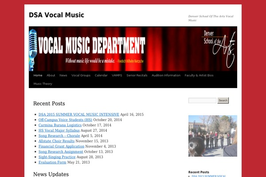Click the Denver School Of The Arts tagline
This screenshot has width=266, height=177.
click(211, 18)
